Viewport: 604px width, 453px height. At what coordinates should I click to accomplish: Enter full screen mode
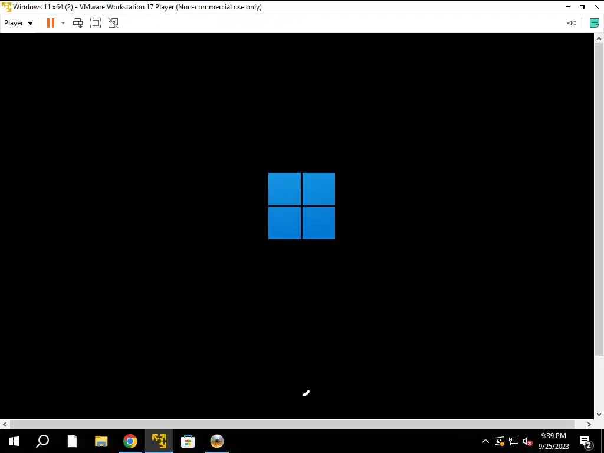click(x=96, y=23)
